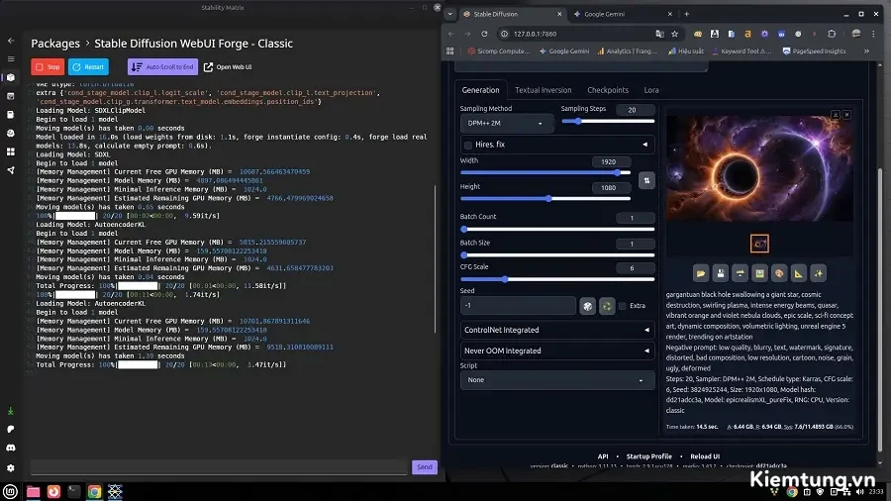Expand the Never OOM Integrated section
Screen dimensions: 891x501
click(x=556, y=351)
